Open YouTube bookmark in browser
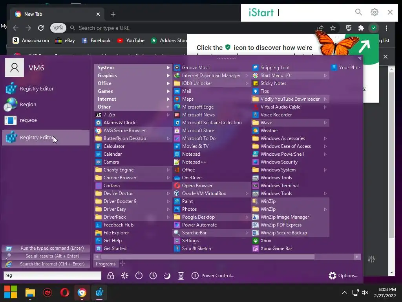Screen dimensions: 402x302 [131, 41]
